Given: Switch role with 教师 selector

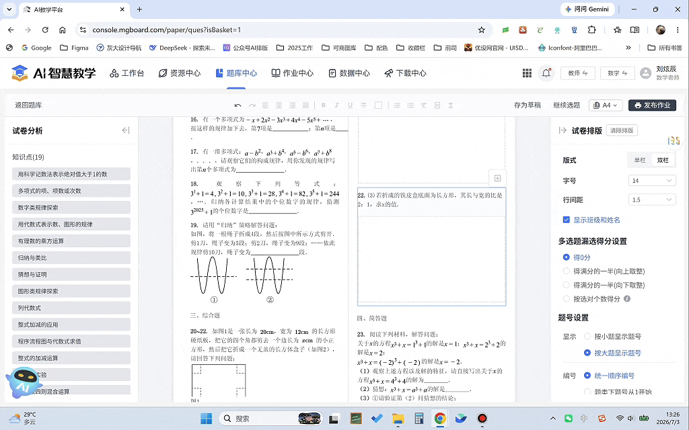Looking at the screenshot, I should pos(578,73).
